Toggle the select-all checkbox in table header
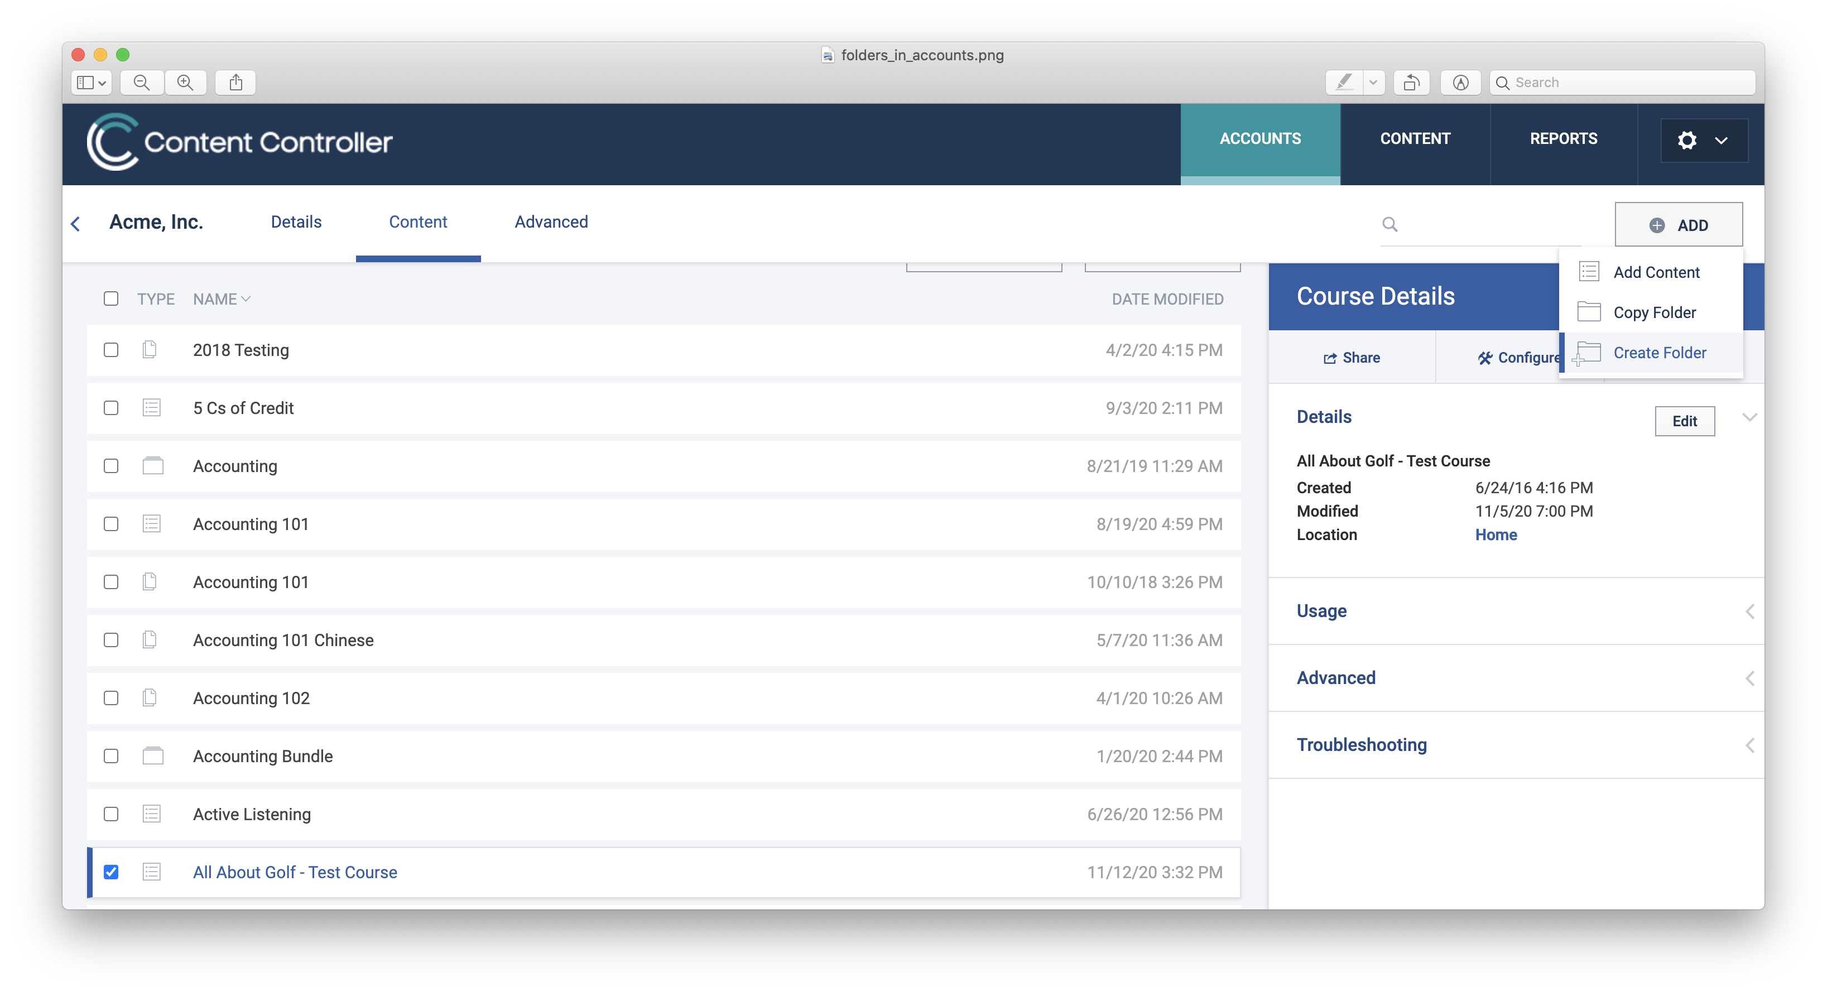1827x992 pixels. click(x=112, y=298)
